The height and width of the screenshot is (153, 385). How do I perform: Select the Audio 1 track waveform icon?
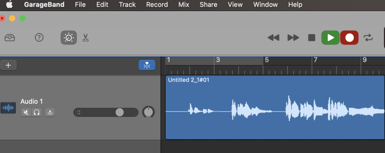[8, 108]
